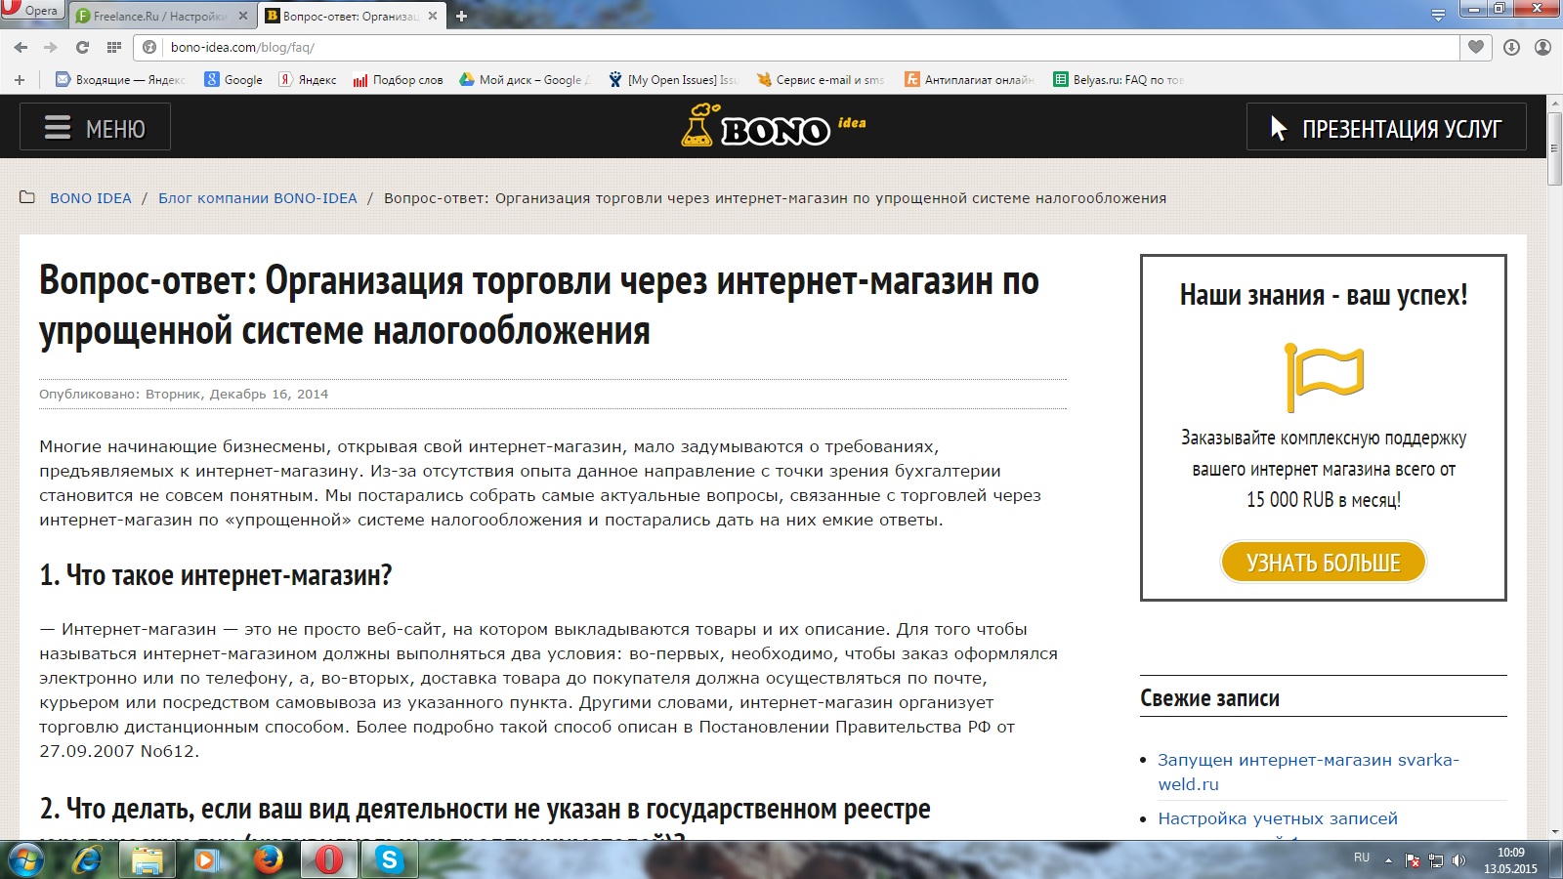Click the УЗНАТЬ БОЛЬШЕ button
1563x879 pixels.
1324,563
